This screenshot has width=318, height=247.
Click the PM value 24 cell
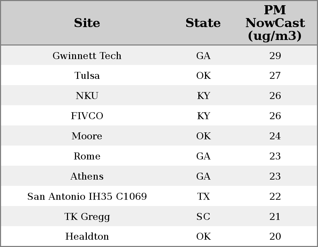(275, 136)
